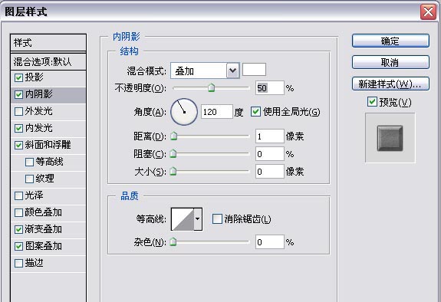Image resolution: width=441 pixels, height=302 pixels.
Task: Click the opacity value field showing 50
Action: 270,88
